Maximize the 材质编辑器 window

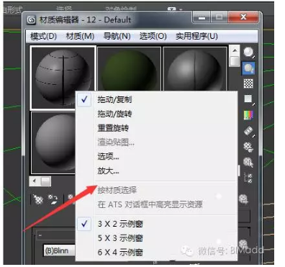tap(219, 17)
